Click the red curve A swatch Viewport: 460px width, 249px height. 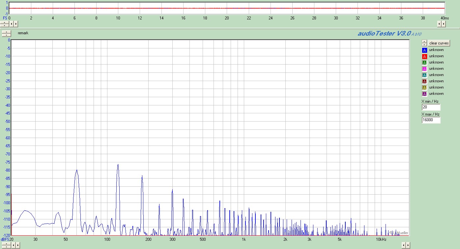tap(424, 56)
